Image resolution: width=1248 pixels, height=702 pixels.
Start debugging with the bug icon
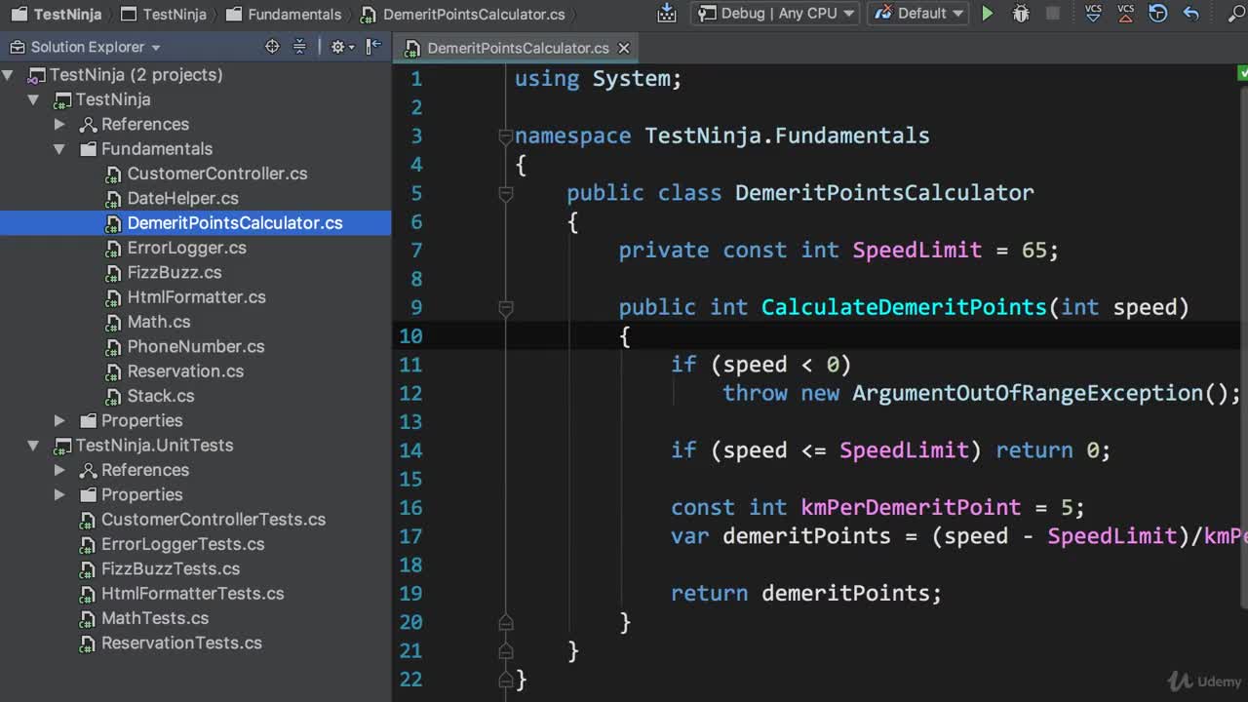point(1021,14)
